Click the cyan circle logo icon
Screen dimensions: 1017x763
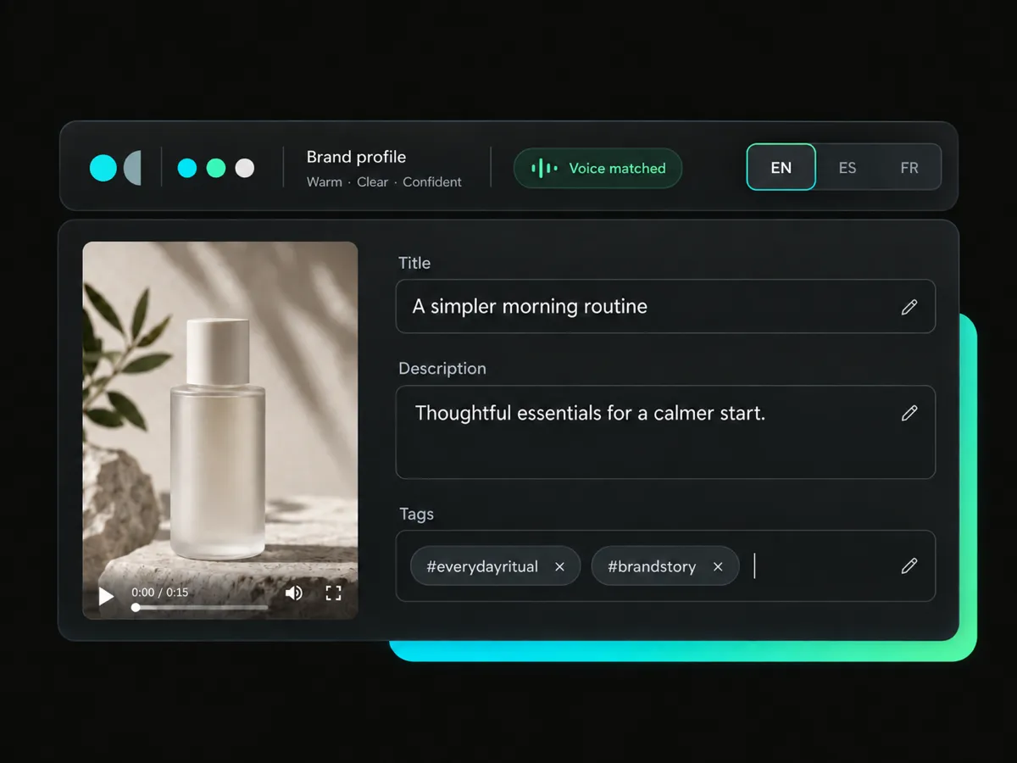[x=103, y=168]
